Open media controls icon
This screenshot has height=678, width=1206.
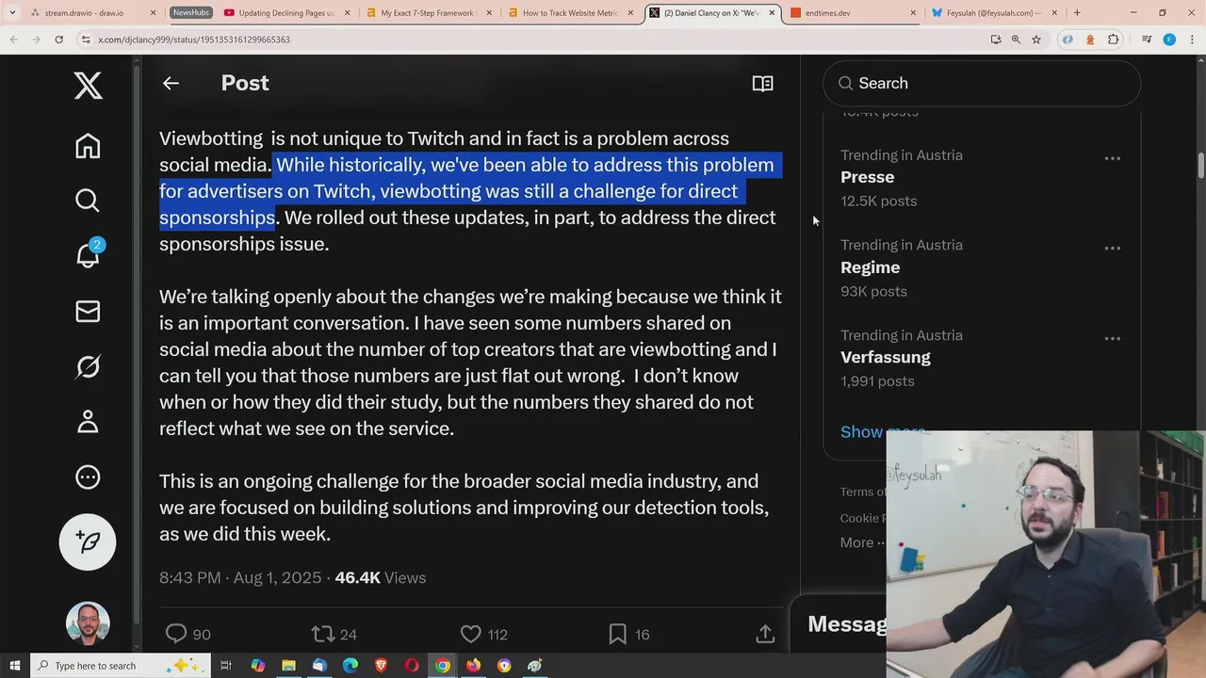pos(1146,40)
